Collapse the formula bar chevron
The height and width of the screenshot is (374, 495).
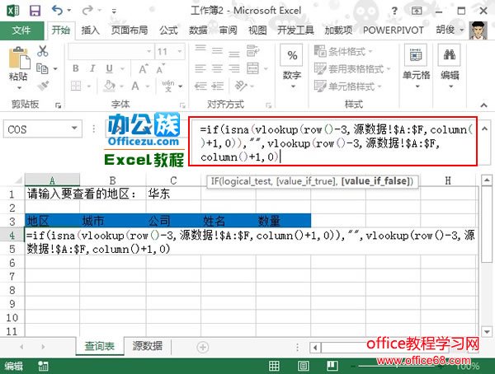click(x=485, y=129)
